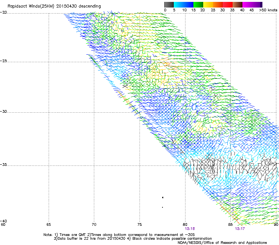Select the orange 25-30 knots legend swatch

(218, 5)
